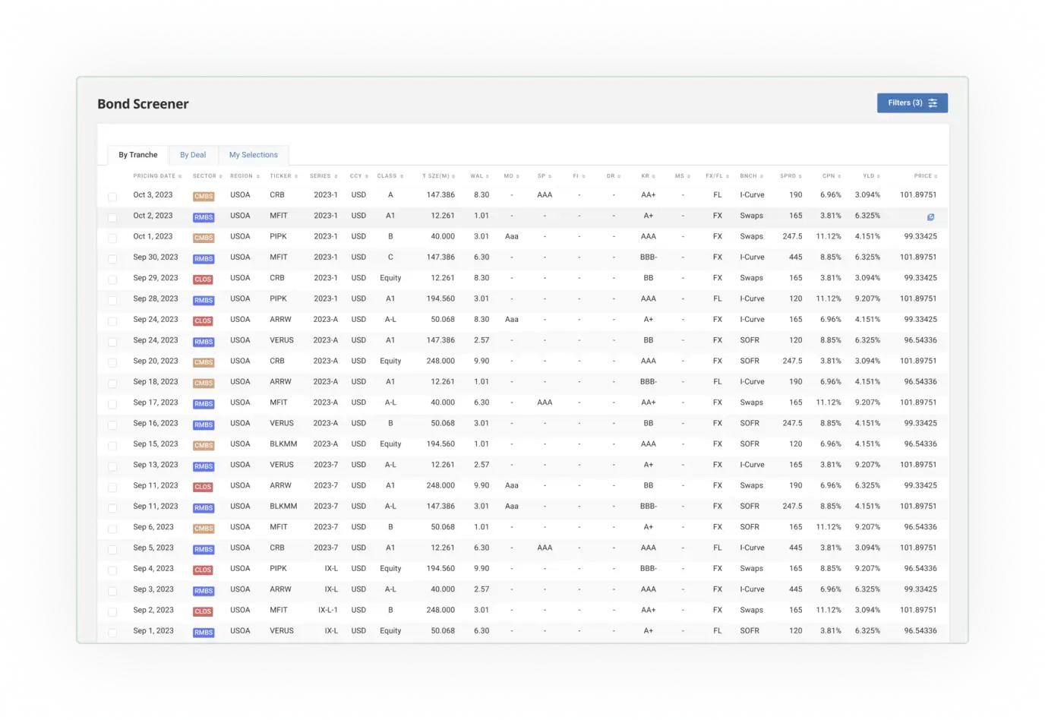1045x720 pixels.
Task: Sort by Pricing Date column arrow
Action: pos(179,177)
